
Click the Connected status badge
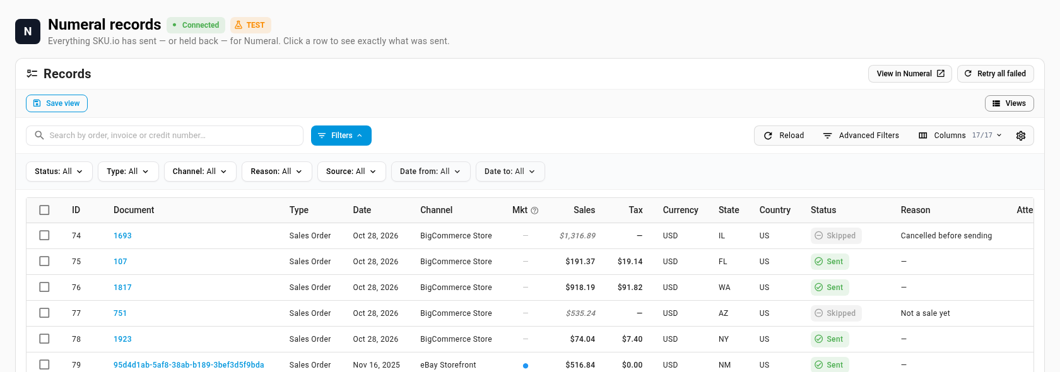[x=196, y=25]
